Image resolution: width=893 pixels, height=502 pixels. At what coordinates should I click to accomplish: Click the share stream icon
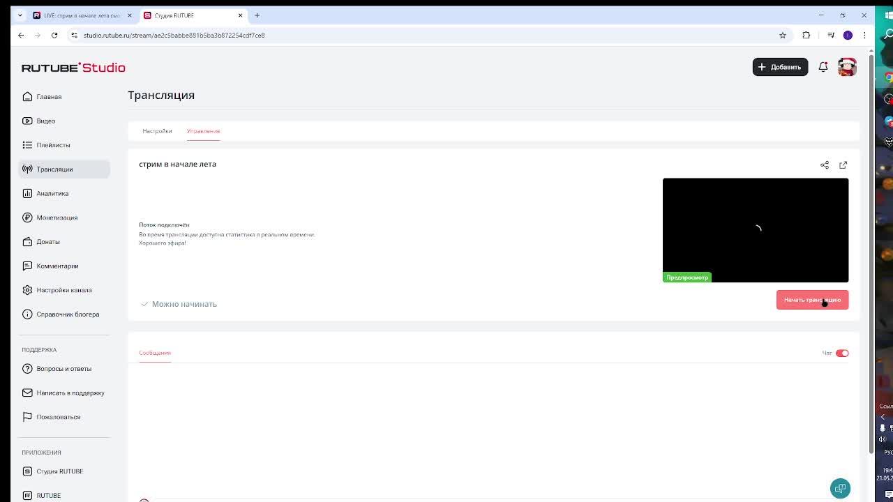click(x=825, y=165)
